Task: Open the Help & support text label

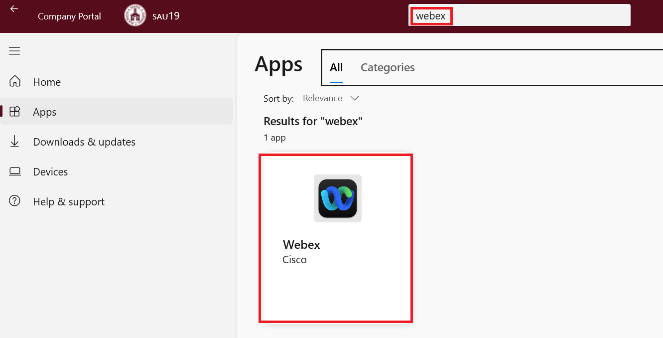Action: 69,202
